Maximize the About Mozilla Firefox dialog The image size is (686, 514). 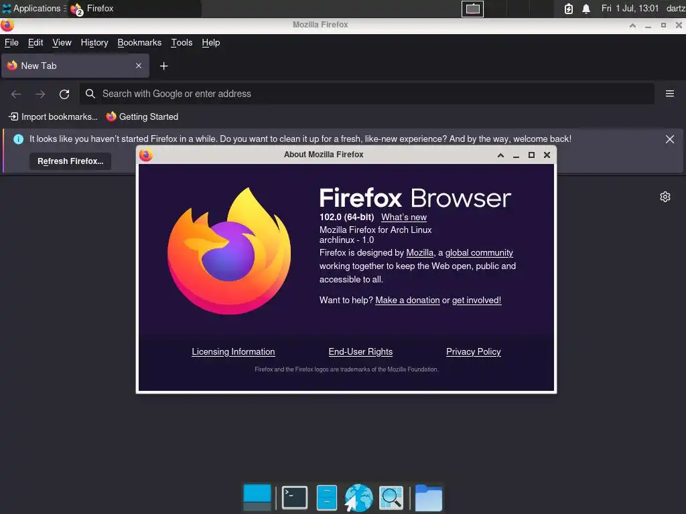click(531, 155)
